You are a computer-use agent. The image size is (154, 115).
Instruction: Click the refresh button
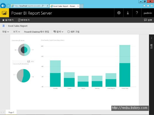(x=73, y=32)
